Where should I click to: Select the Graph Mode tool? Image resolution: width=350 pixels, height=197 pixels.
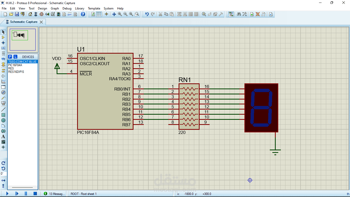[3, 82]
